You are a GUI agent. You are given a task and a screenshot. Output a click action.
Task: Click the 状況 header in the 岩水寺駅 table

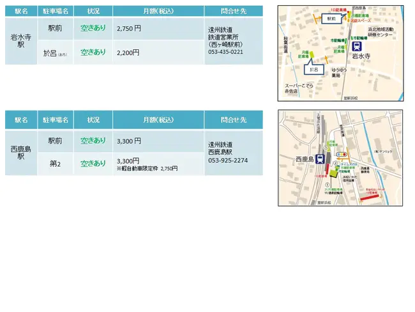tap(93, 11)
